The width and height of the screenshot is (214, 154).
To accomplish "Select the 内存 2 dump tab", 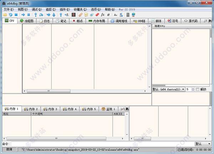I will pyautogui.click(x=31, y=109).
